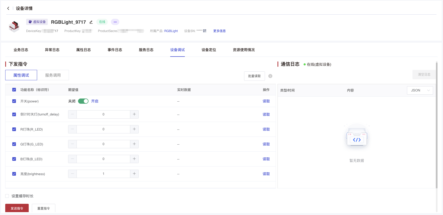Screen dimensions: 443x215
Task: Uncheck the G灯珠(G_LED) checkbox
Action: [14, 144]
